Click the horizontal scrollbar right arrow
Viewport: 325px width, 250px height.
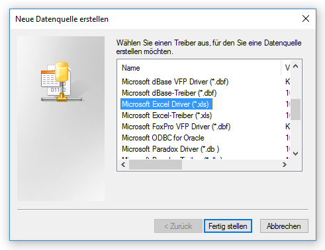coord(285,164)
